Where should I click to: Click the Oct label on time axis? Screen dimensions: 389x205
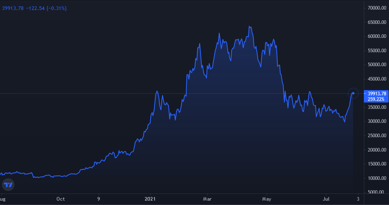[61, 199]
